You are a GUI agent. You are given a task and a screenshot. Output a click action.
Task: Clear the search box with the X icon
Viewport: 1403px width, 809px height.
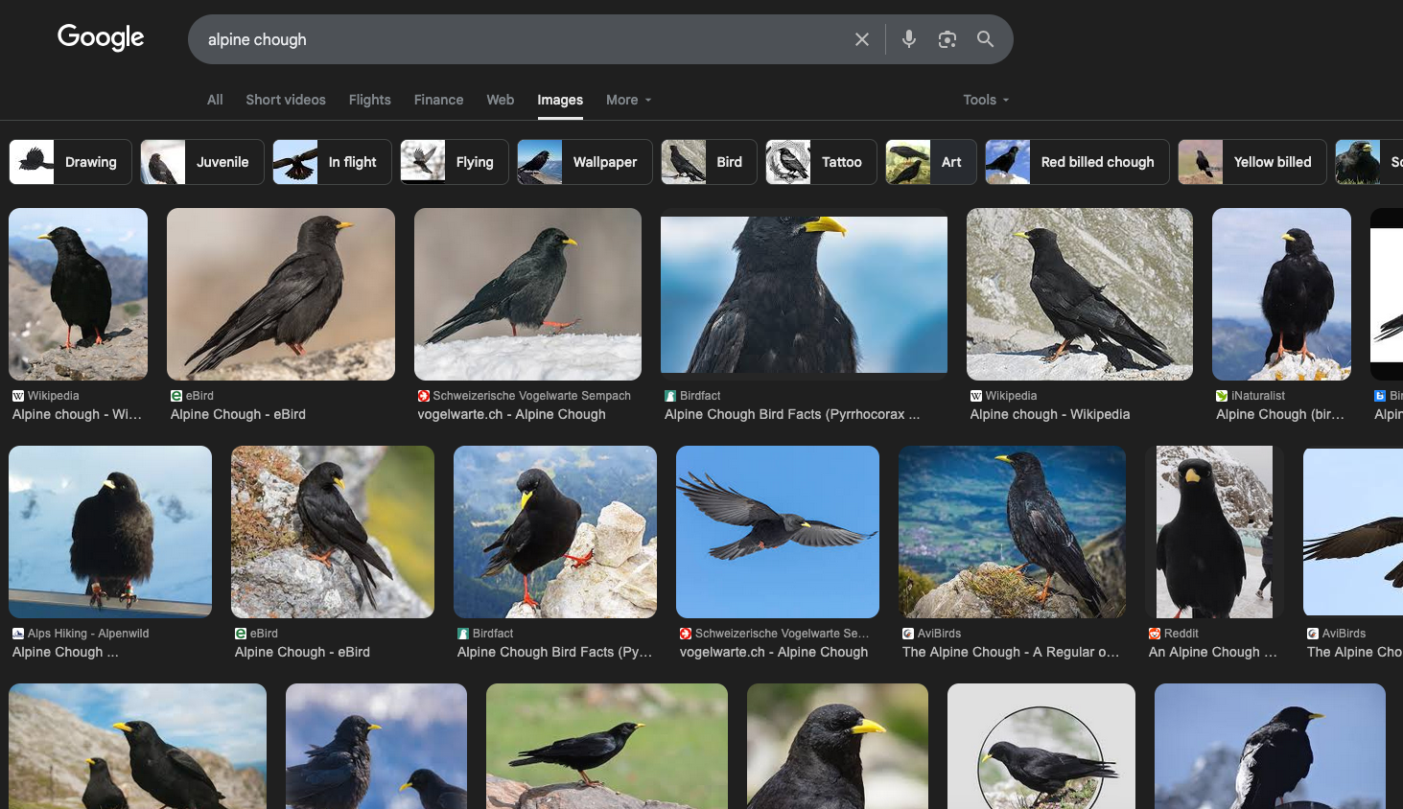click(x=861, y=39)
